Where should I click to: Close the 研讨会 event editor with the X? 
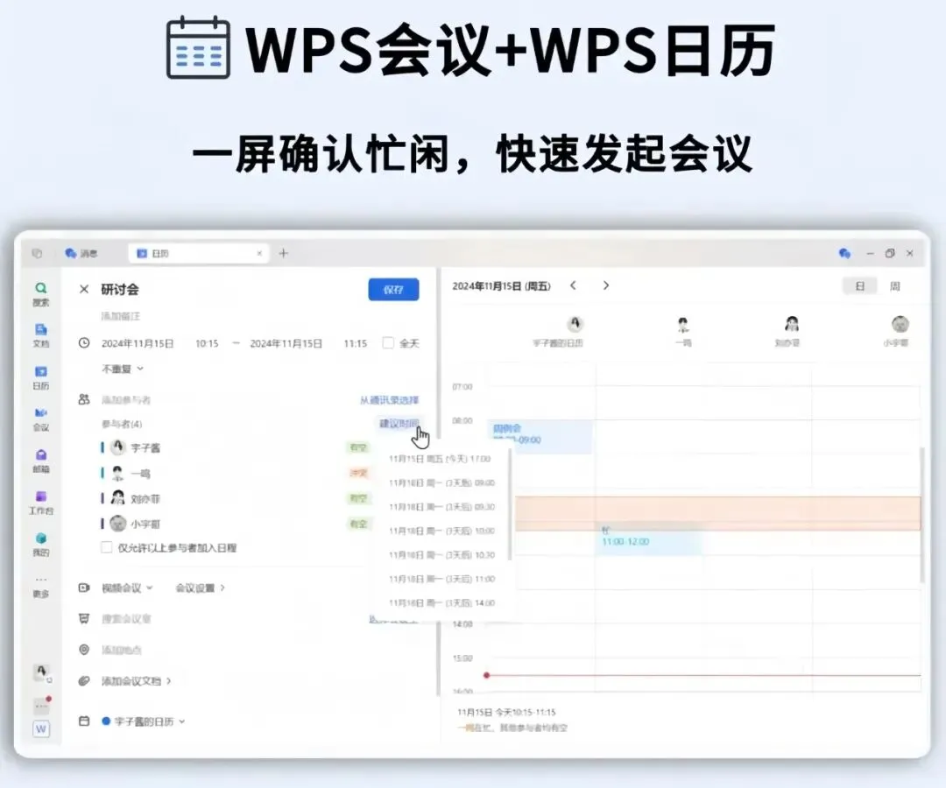84,290
